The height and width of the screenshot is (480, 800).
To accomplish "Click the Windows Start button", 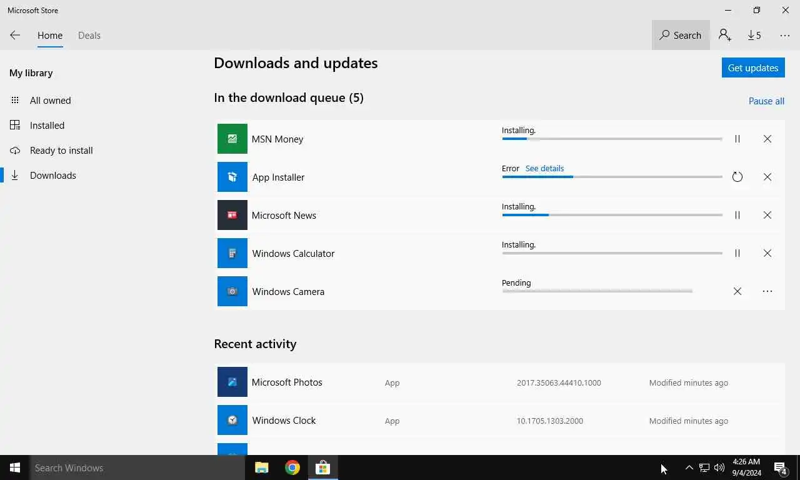I will click(x=15, y=467).
